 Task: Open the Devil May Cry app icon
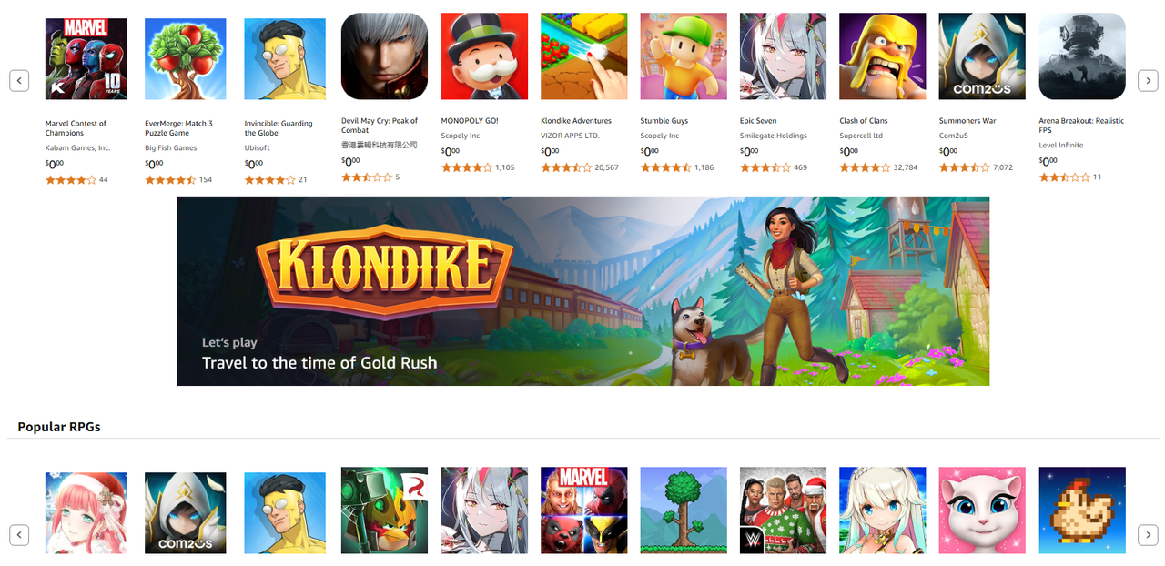tap(384, 56)
